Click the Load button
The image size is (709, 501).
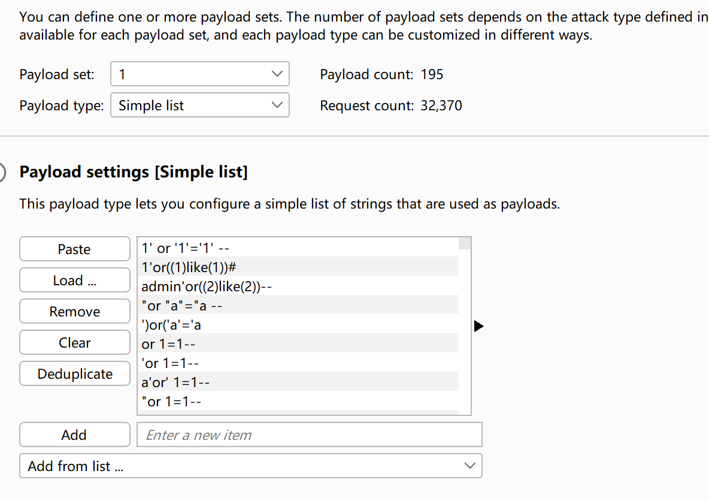[x=74, y=280]
